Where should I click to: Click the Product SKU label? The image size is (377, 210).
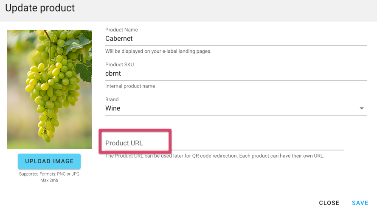[x=119, y=65]
